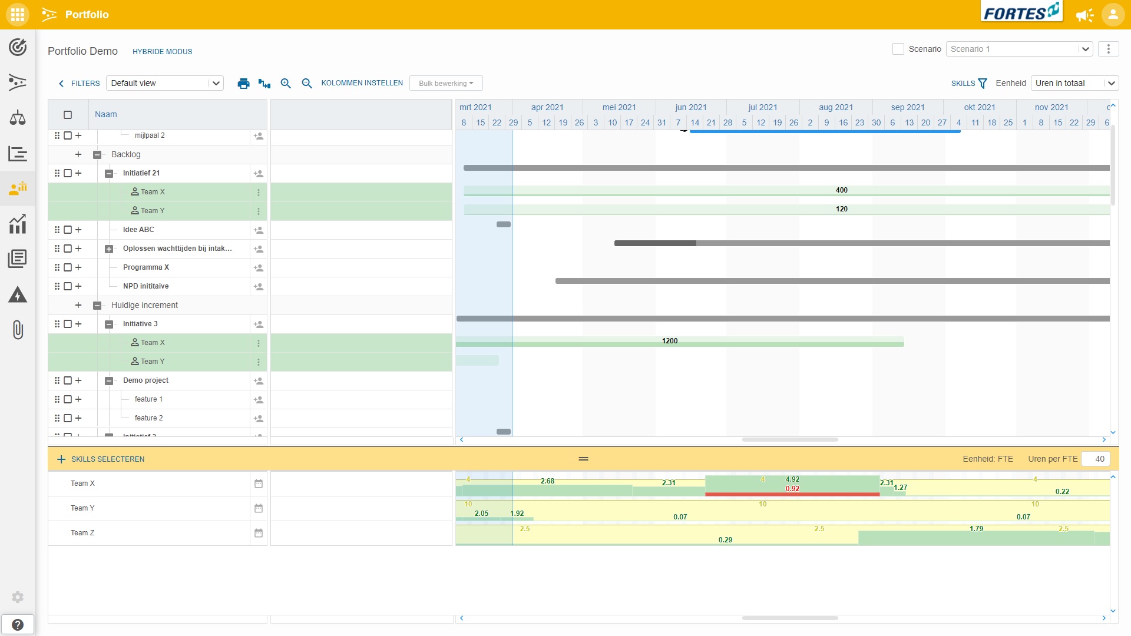Select the goals/targets icon in the sidebar
Viewport: 1131px width, 636px height.
(x=18, y=47)
